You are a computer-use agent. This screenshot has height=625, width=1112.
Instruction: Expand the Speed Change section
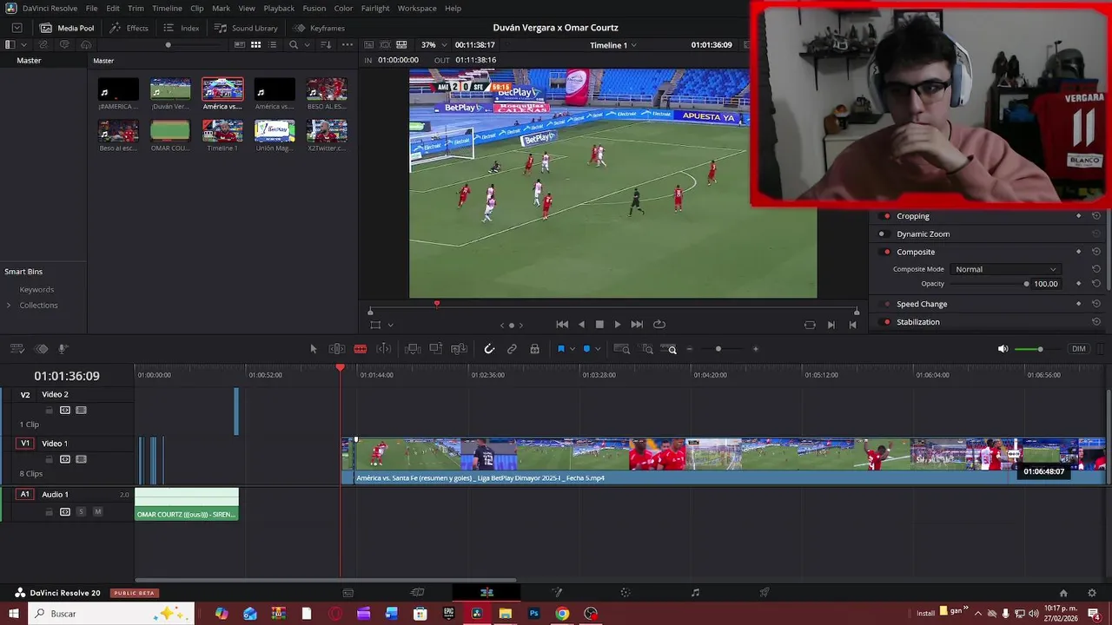click(922, 305)
